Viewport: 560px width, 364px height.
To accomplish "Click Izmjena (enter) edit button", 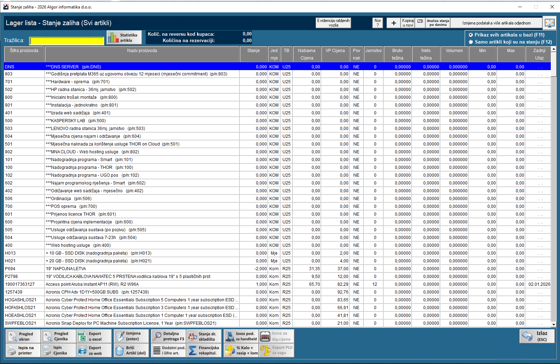I will [x=131, y=336].
